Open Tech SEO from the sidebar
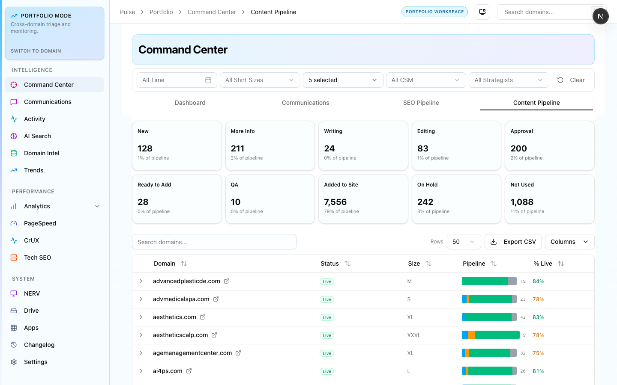 click(37, 258)
